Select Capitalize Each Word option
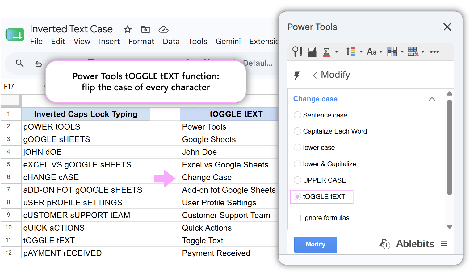 coord(297,131)
